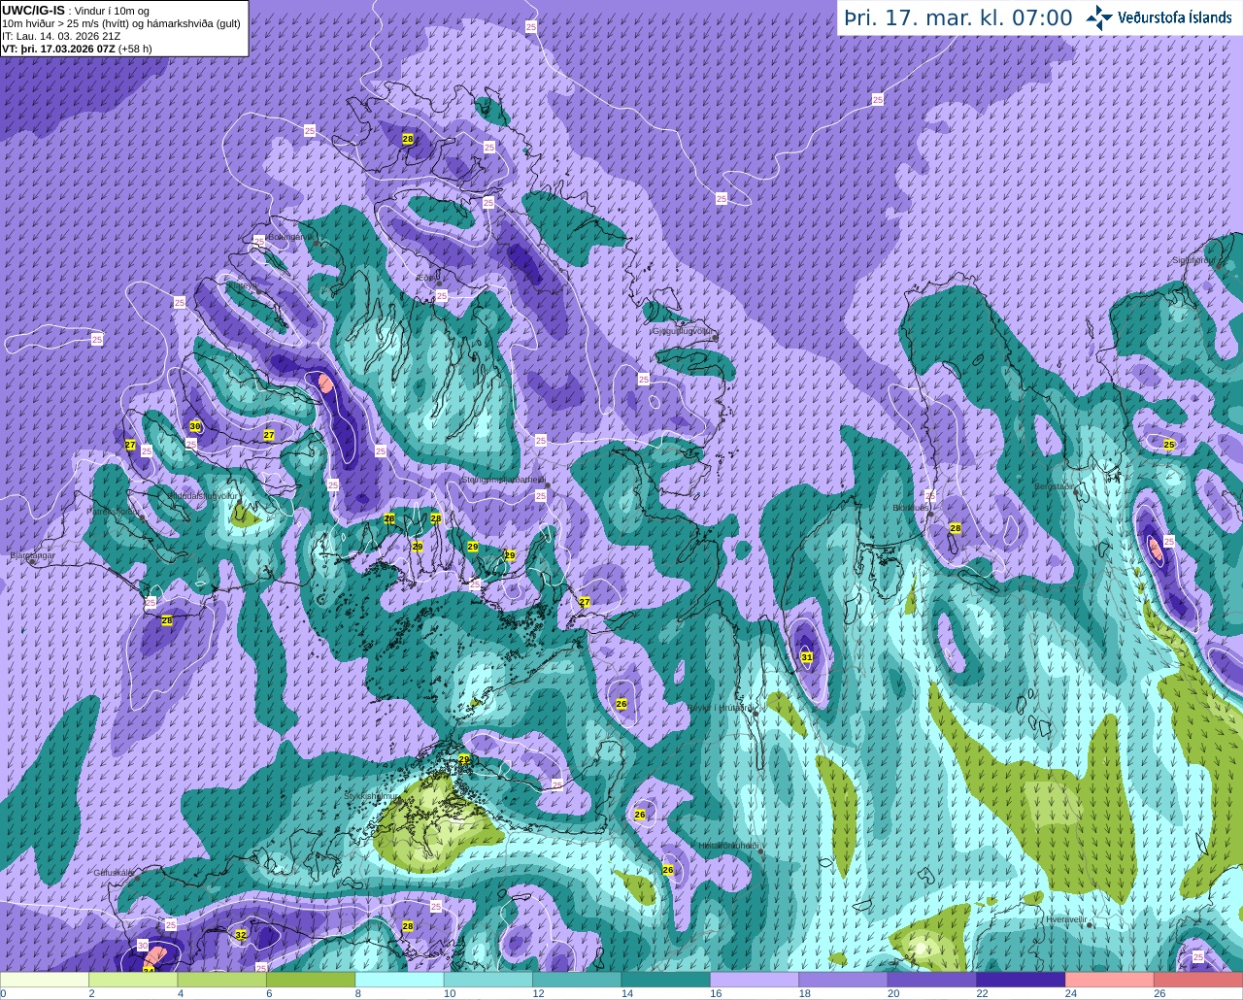Click the VT: þri. 17.03.2026 07Z line
1243x1000 pixels.
point(77,49)
